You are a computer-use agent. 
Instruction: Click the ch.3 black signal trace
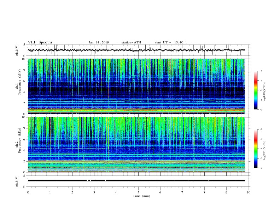[136, 181]
